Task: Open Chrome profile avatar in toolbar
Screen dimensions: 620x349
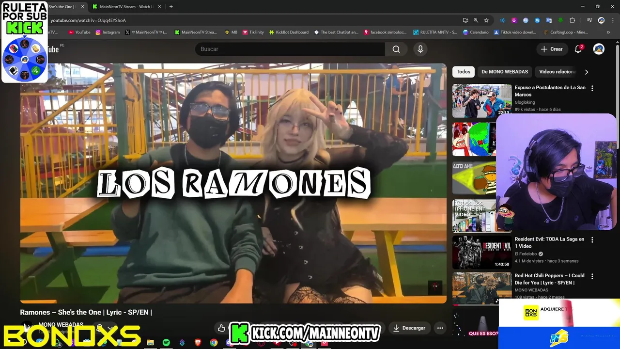Action: point(601,20)
